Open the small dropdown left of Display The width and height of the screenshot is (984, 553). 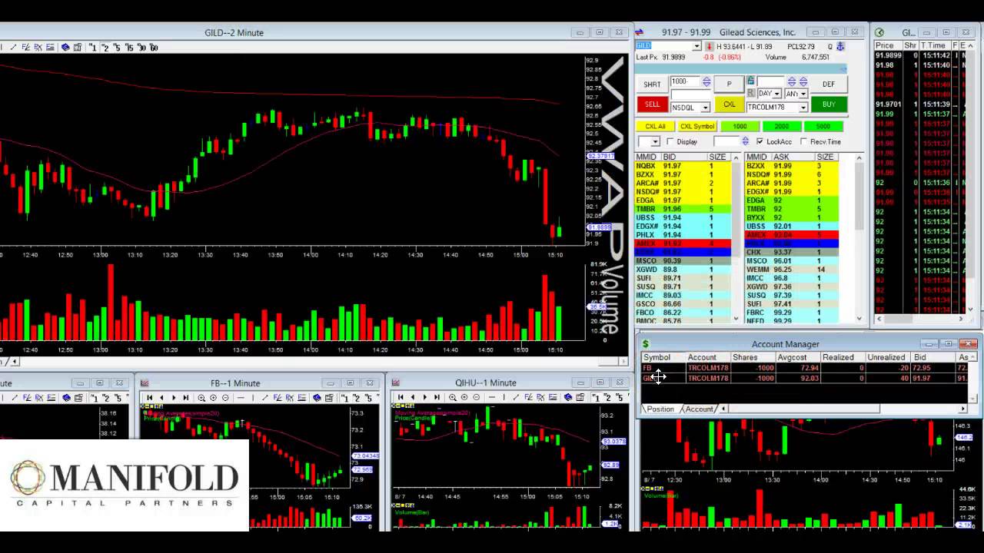656,141
